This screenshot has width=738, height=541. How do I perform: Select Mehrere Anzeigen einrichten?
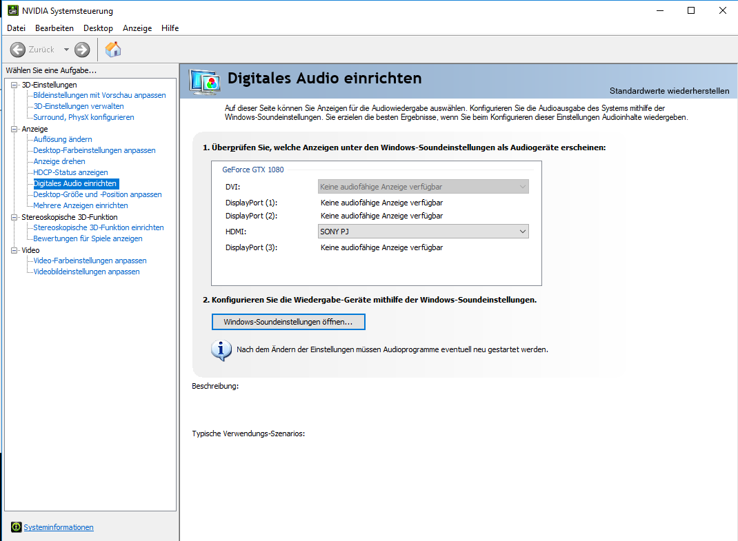click(81, 205)
